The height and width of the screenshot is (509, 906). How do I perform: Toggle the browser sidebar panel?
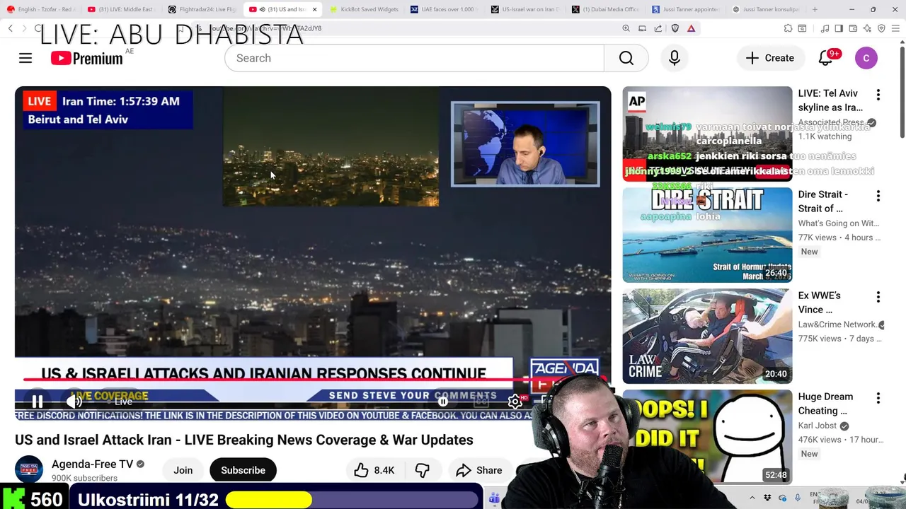[839, 28]
